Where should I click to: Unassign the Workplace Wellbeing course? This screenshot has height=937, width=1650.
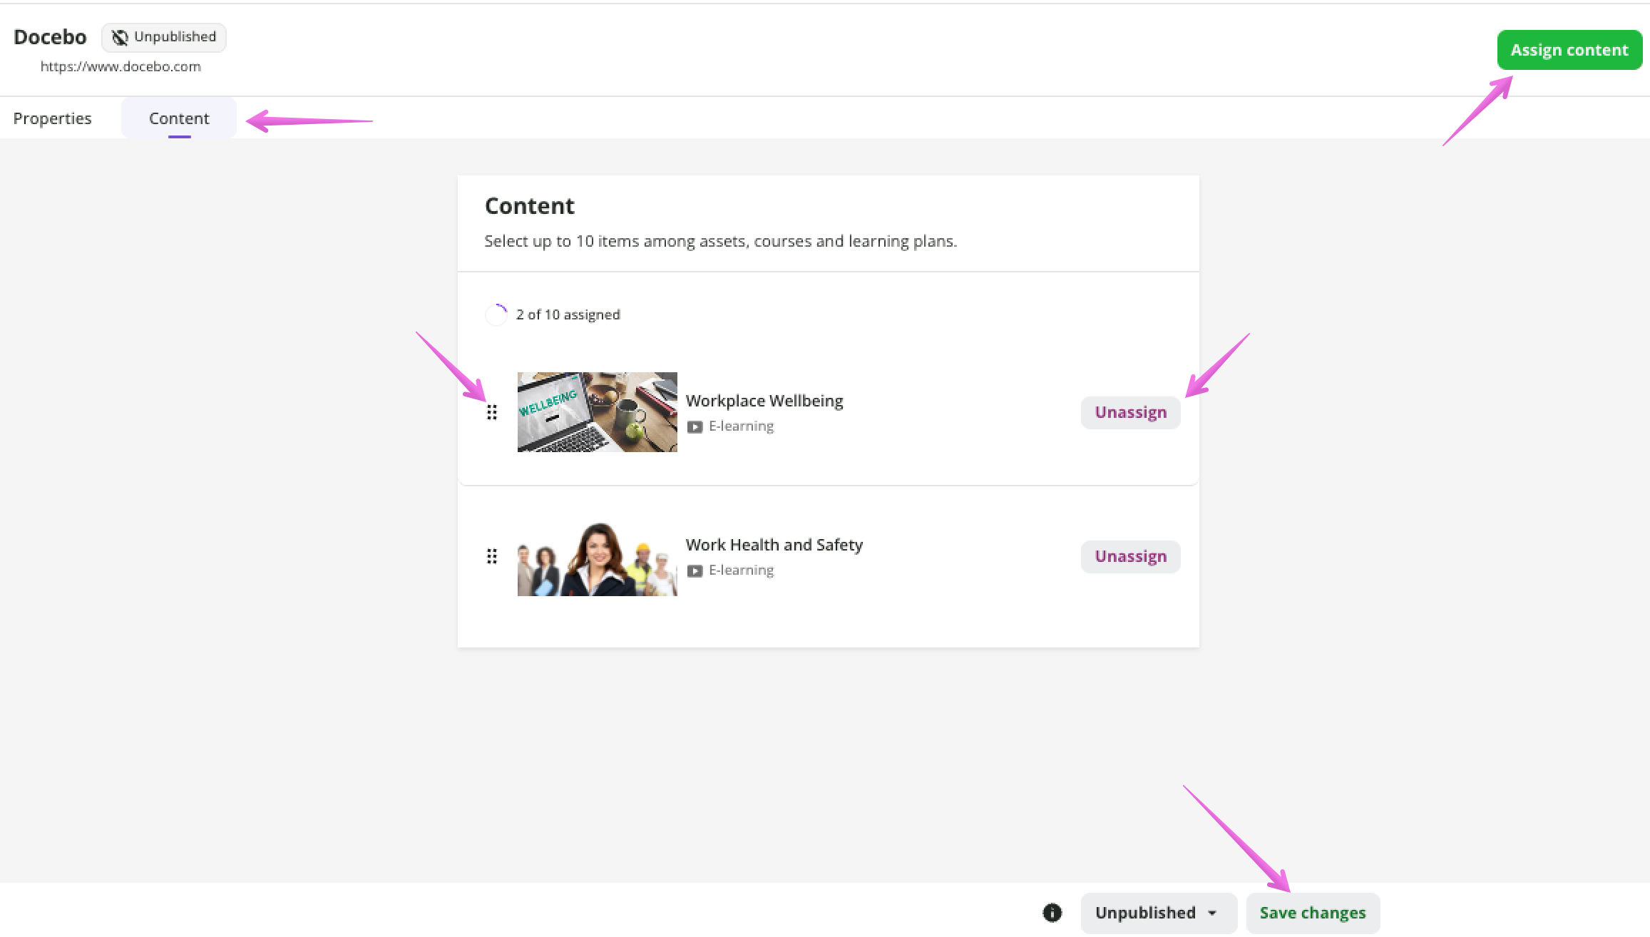point(1130,412)
